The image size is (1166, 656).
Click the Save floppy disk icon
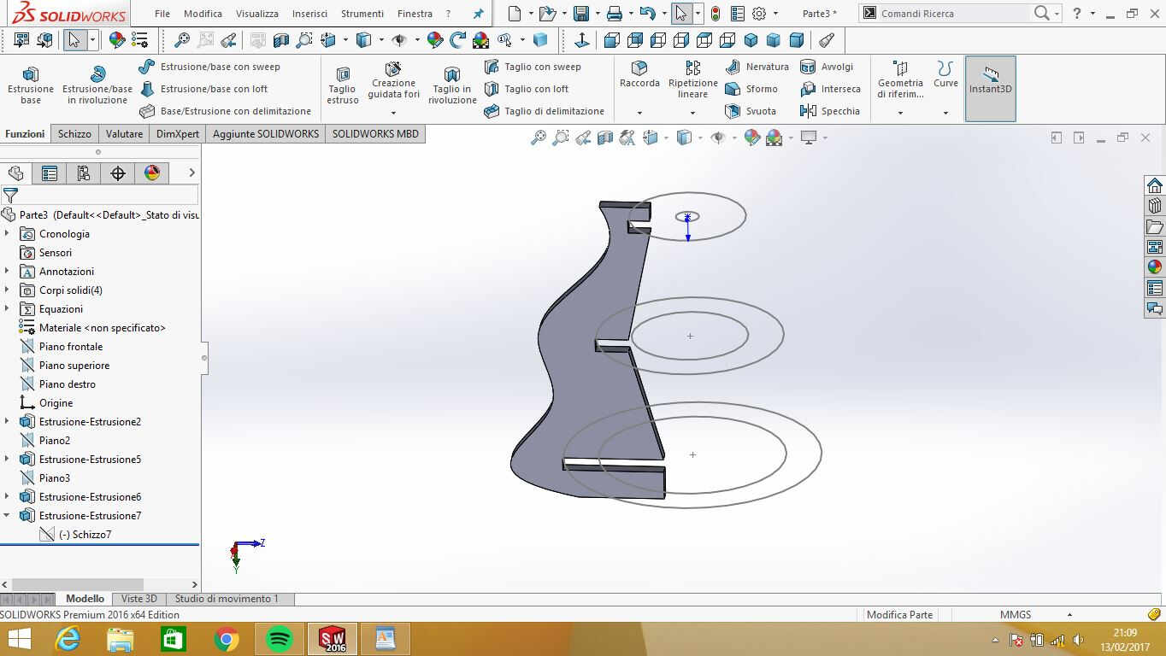tap(581, 14)
